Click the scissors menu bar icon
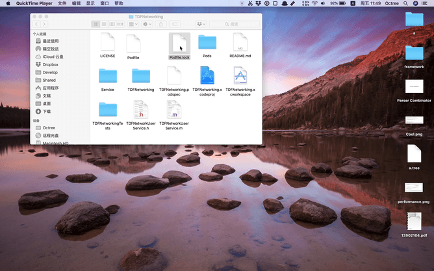434x271 pixels. [250, 3]
